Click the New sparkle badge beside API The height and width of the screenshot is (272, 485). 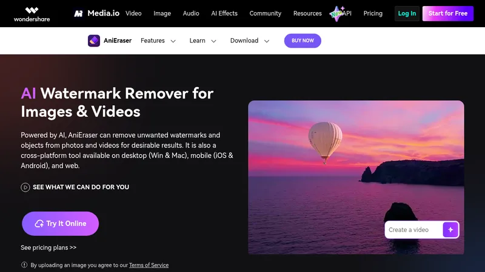336,13
